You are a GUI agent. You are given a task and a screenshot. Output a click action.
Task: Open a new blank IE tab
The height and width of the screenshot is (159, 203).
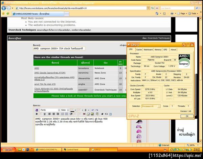point(67,14)
